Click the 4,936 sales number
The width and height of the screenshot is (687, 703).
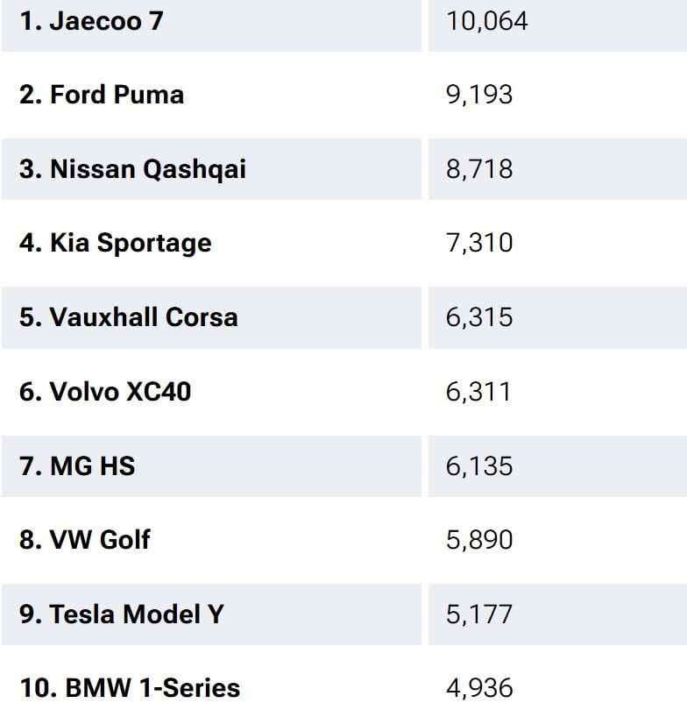click(x=479, y=688)
